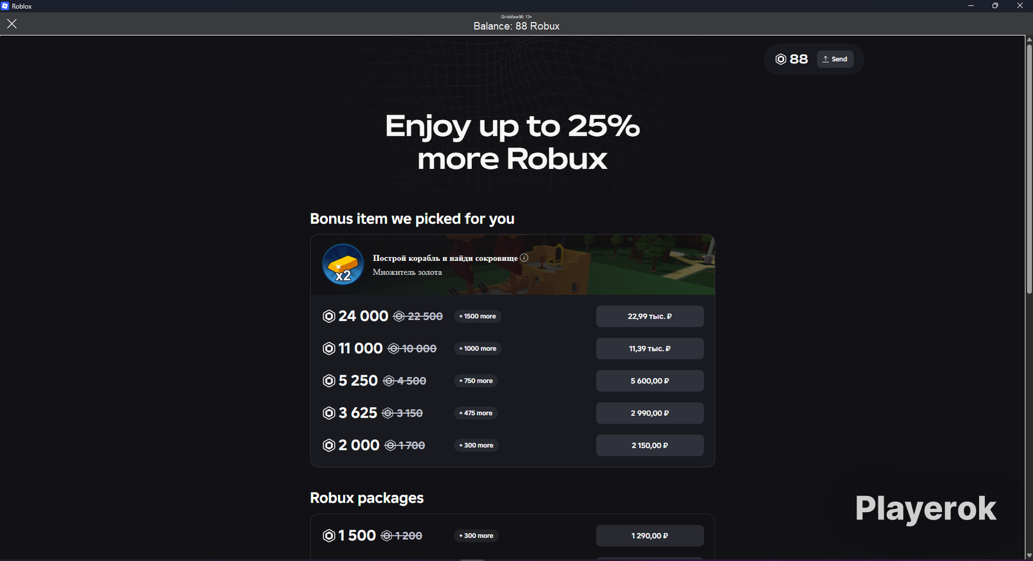Image resolution: width=1033 pixels, height=561 pixels.
Task: Select the 2 150,00 ₽ price button
Action: coord(649,445)
